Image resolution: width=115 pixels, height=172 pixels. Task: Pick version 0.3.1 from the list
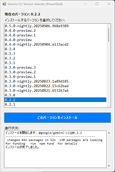pyautogui.click(x=55, y=63)
